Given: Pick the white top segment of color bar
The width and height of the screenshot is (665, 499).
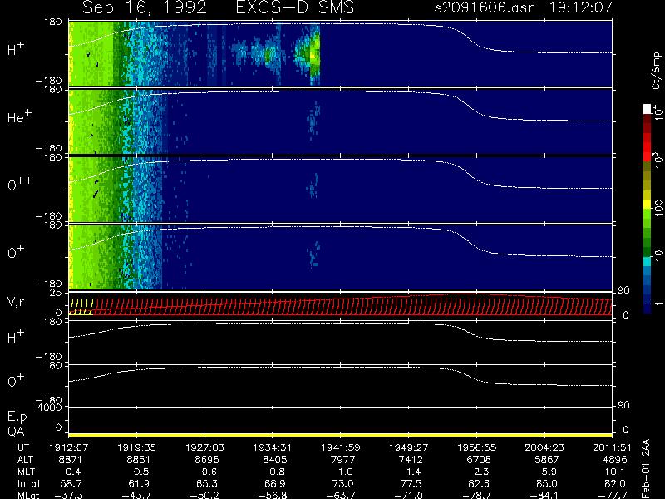Looking at the screenshot, I should pos(648,110).
